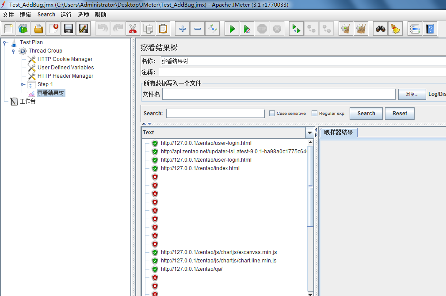Click the Save As icon with pencil

pyautogui.click(x=84, y=28)
